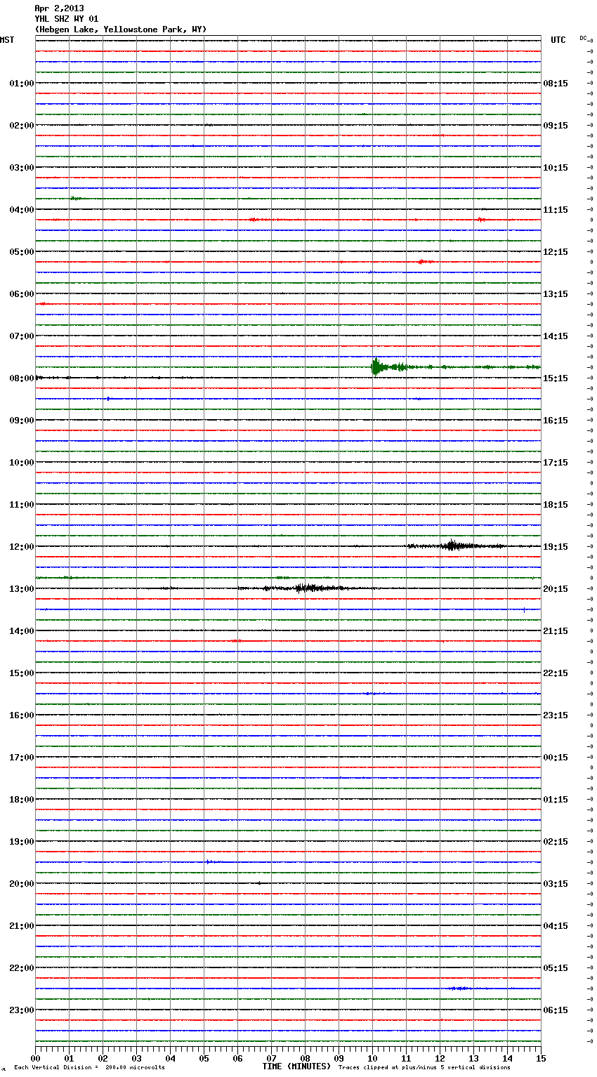
Task: Click the '19:00' MST row label
Action: click(x=22, y=842)
